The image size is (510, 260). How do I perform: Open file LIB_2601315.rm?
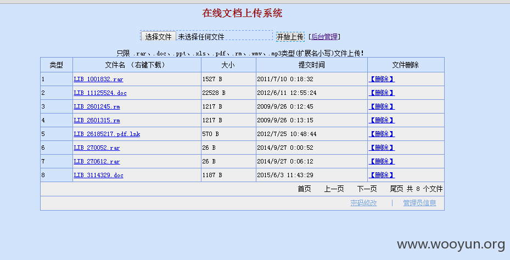point(97,120)
